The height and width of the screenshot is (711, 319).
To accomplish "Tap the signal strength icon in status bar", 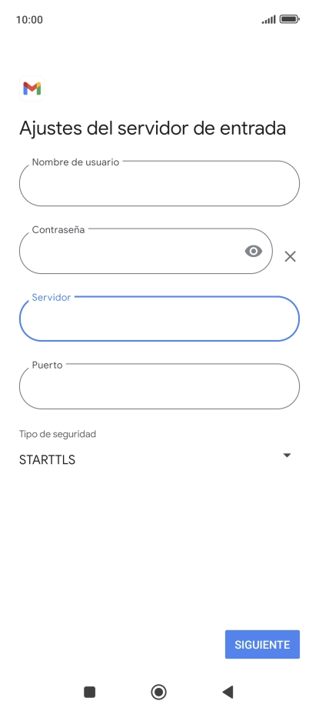I will point(269,19).
